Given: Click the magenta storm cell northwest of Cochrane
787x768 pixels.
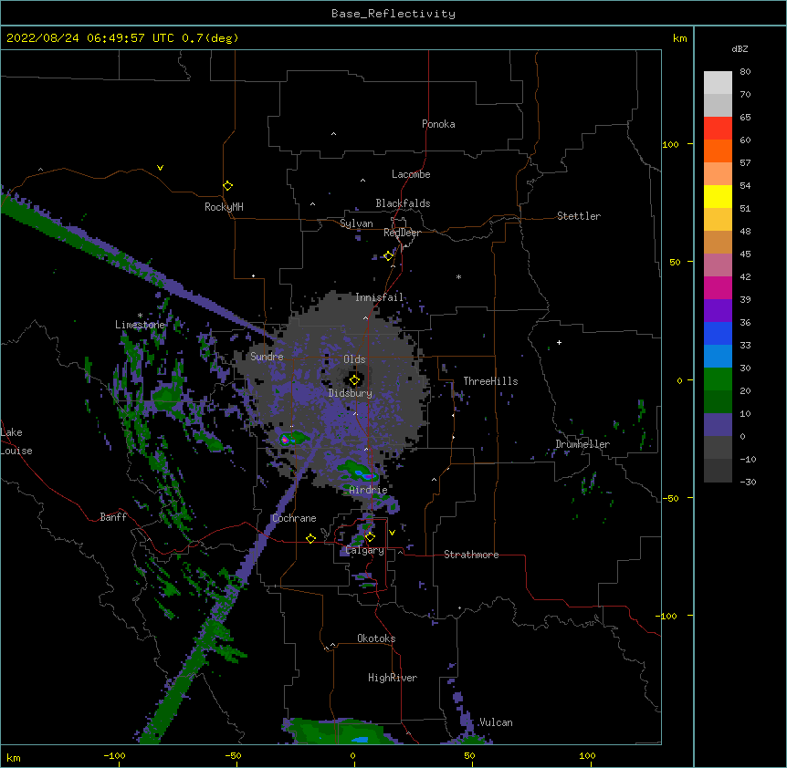Looking at the screenshot, I should tap(285, 440).
